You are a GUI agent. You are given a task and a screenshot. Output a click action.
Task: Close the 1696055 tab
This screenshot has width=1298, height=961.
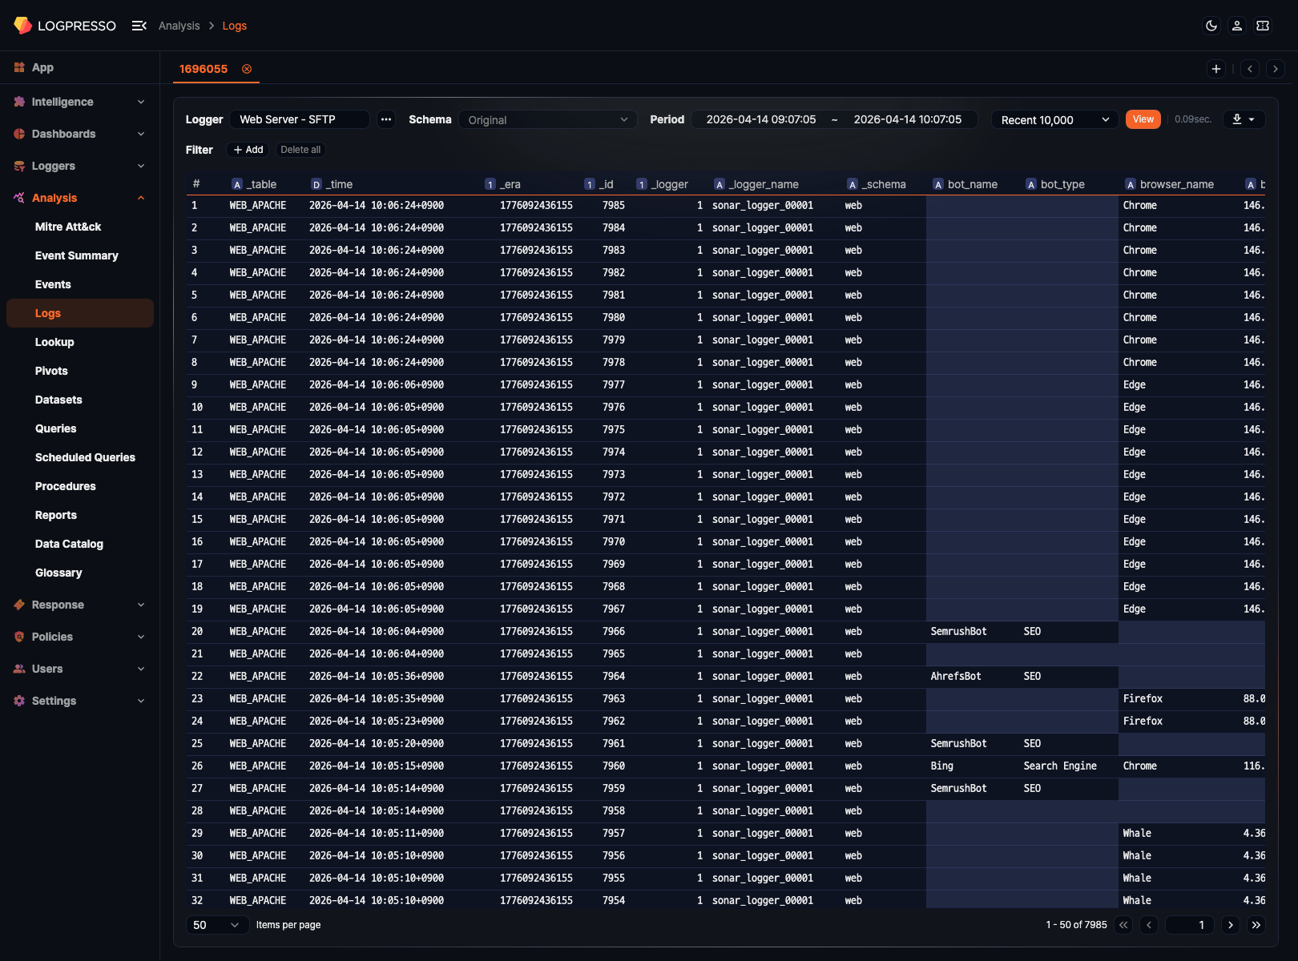(x=247, y=69)
